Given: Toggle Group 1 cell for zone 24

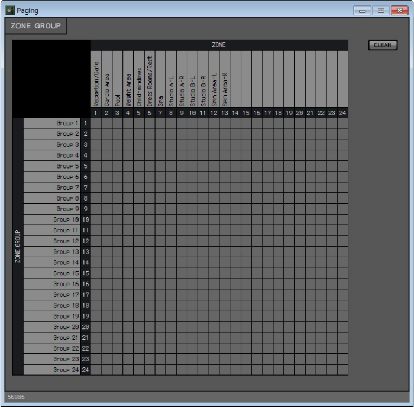Looking at the screenshot, I should 342,124.
